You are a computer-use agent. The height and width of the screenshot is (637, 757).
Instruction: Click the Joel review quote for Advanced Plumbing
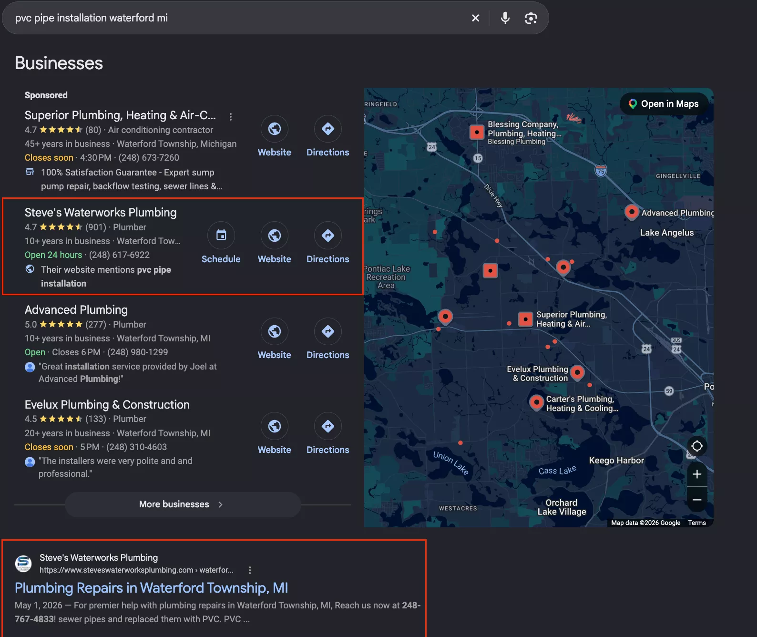point(128,373)
